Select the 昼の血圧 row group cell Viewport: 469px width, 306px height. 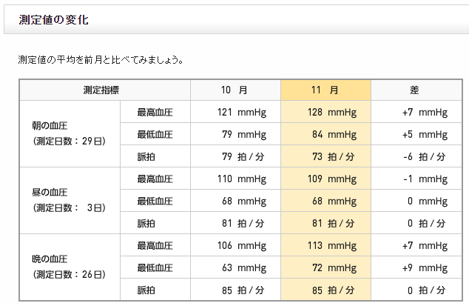point(70,201)
